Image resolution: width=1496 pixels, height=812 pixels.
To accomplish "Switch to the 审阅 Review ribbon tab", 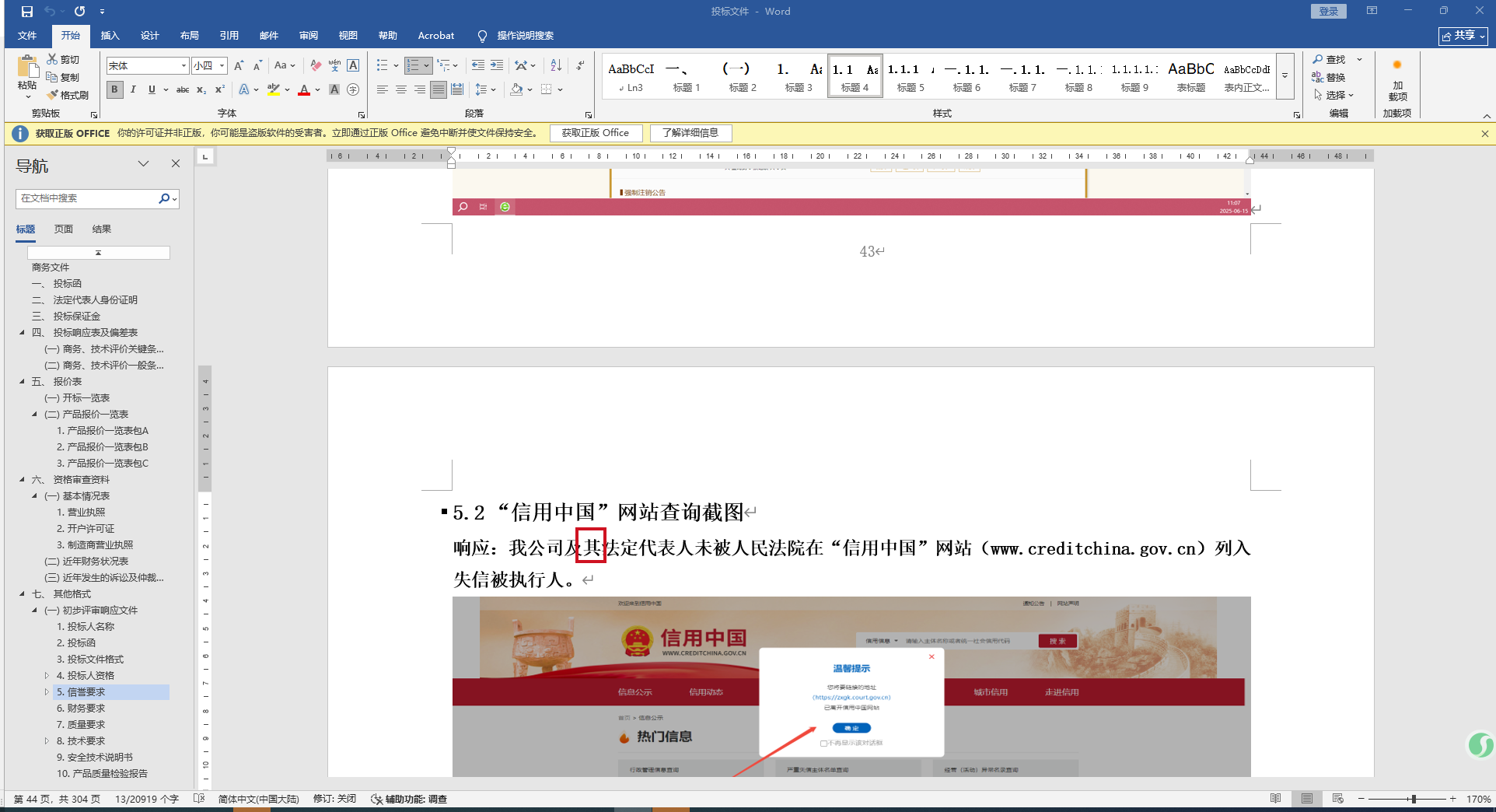I will 309,36.
